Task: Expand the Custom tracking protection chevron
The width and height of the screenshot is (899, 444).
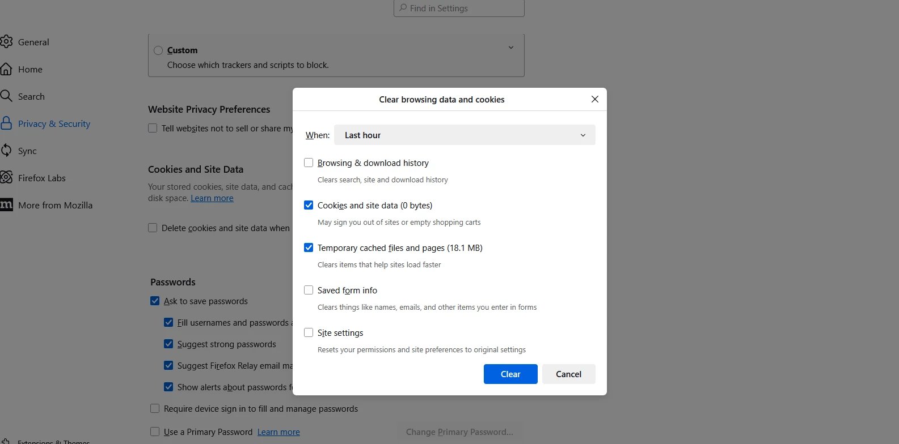Action: click(510, 48)
